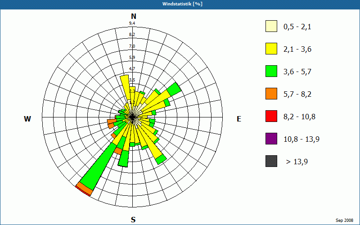
Task: Click the legend label "10,8 - 13,9"
Action: click(301, 139)
